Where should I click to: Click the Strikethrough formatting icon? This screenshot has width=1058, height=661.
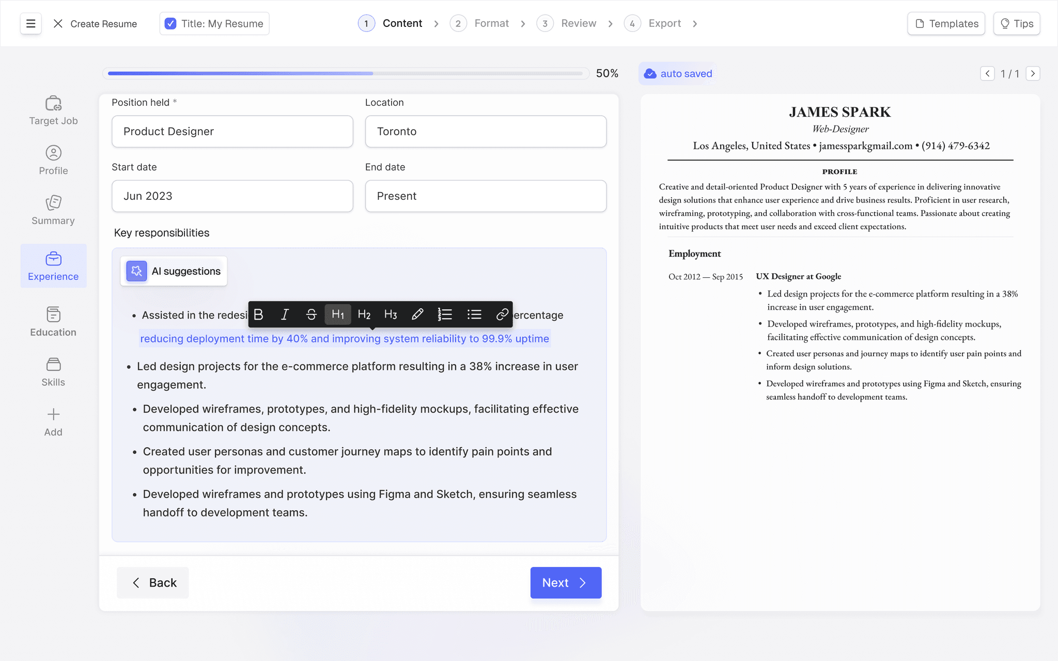coord(311,314)
